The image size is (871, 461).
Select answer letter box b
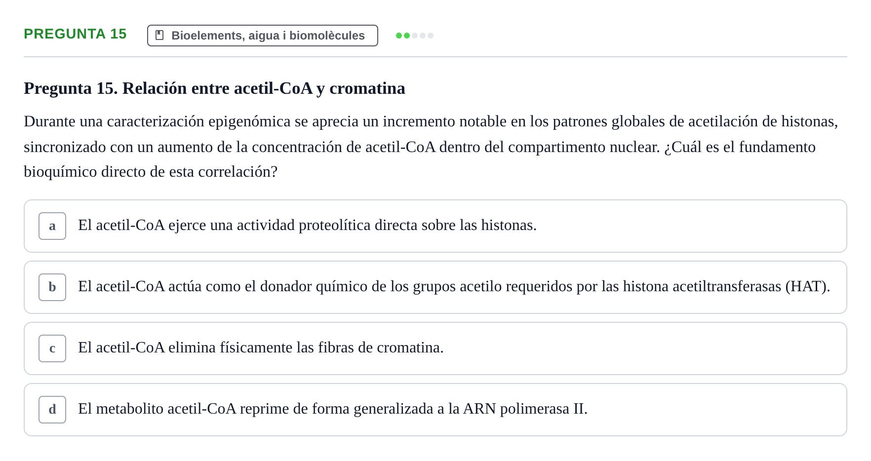tap(52, 287)
